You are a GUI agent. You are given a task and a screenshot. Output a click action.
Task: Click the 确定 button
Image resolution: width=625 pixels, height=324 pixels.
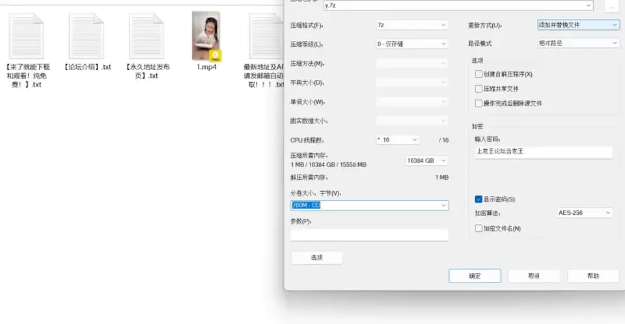[475, 276]
